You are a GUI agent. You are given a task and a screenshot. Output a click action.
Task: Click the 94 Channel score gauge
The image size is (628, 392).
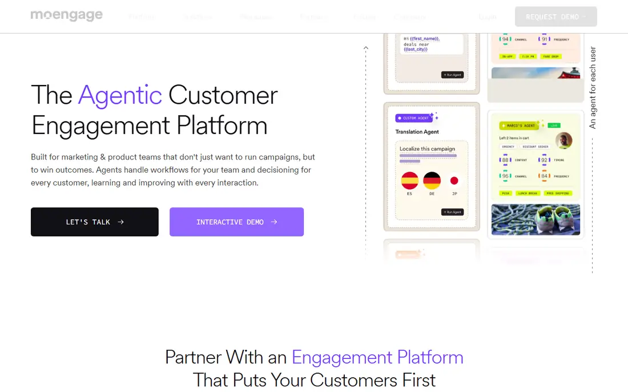pyautogui.click(x=505, y=39)
